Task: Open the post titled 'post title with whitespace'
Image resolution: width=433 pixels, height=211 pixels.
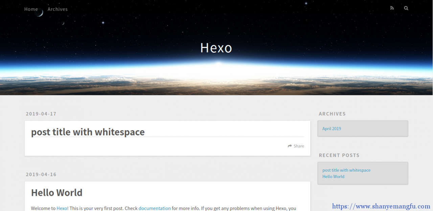Action: coord(88,132)
